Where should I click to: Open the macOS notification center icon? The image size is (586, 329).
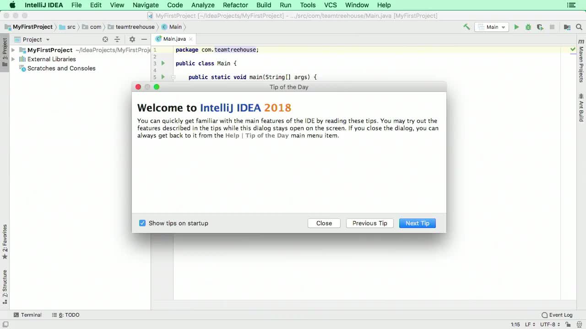571,5
